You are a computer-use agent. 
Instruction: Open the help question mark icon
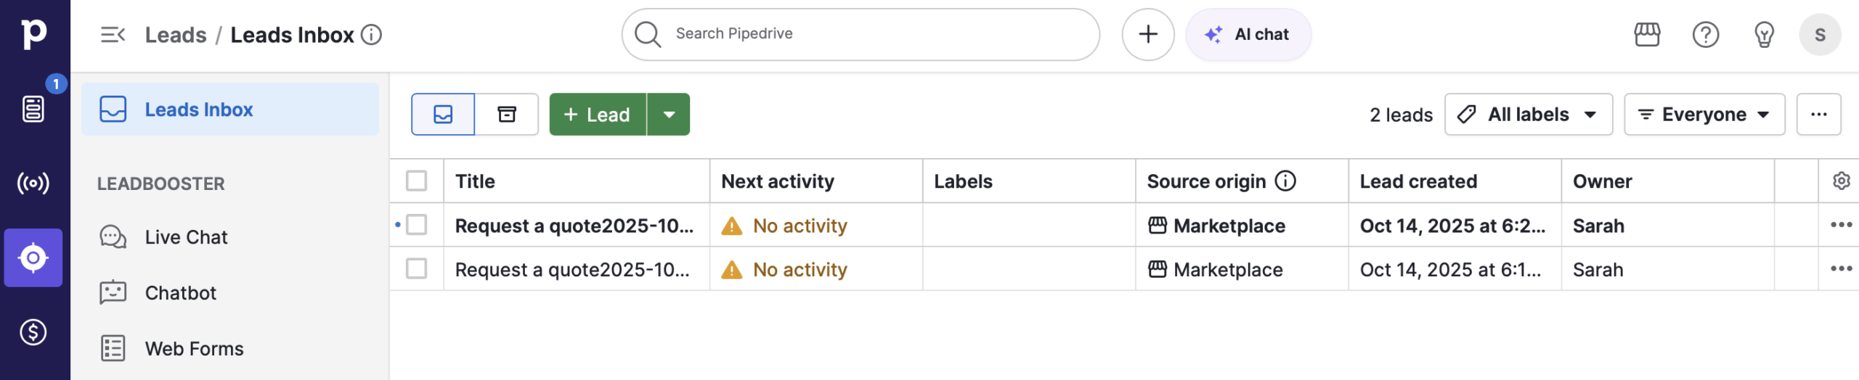click(x=1705, y=34)
